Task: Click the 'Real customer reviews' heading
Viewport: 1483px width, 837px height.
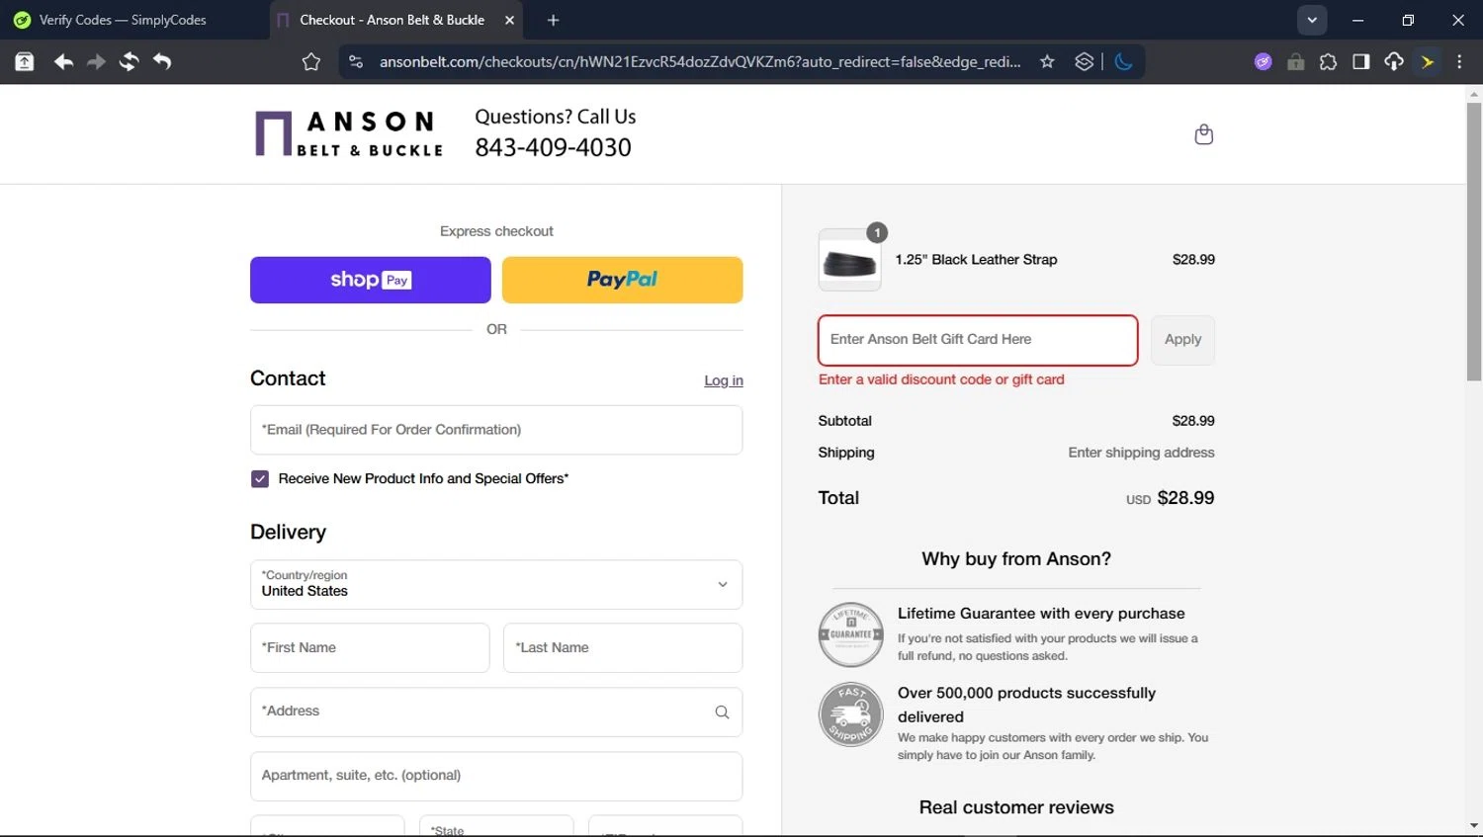Action: (x=1016, y=807)
